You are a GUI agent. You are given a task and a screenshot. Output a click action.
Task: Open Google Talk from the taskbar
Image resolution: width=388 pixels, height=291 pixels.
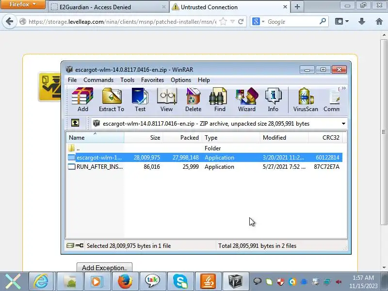click(152, 281)
